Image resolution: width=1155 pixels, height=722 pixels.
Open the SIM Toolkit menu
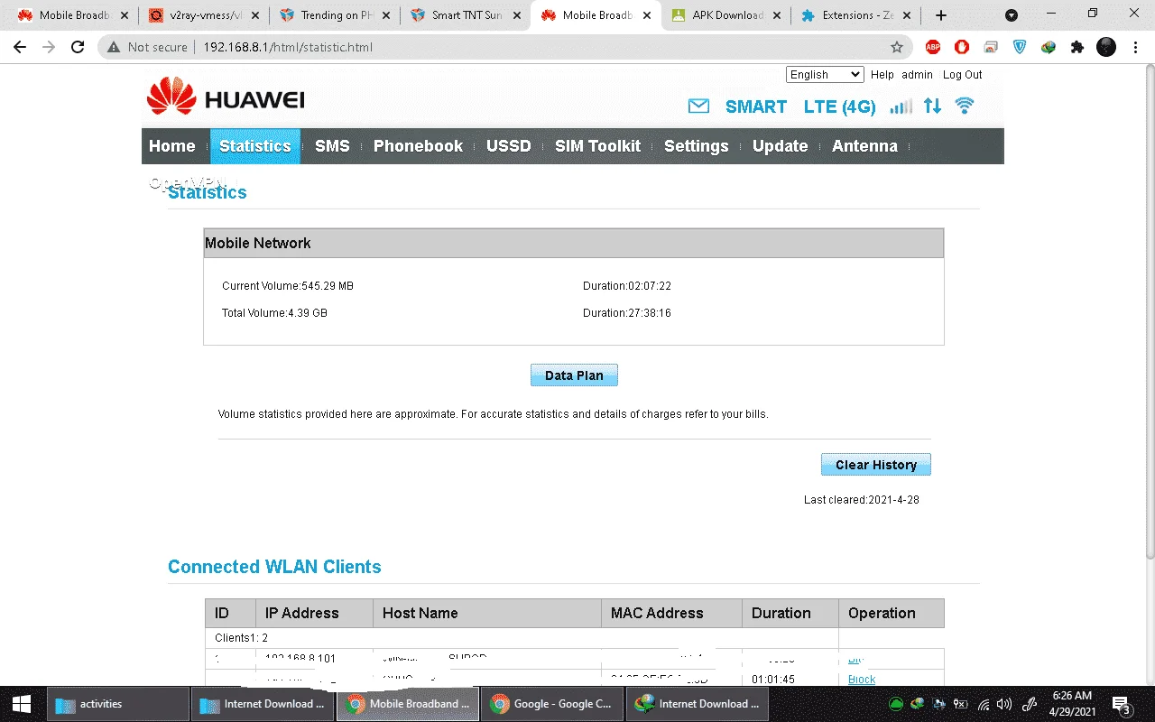pos(597,146)
